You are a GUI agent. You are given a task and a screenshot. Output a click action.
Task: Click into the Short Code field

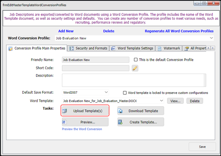[x=96, y=68]
